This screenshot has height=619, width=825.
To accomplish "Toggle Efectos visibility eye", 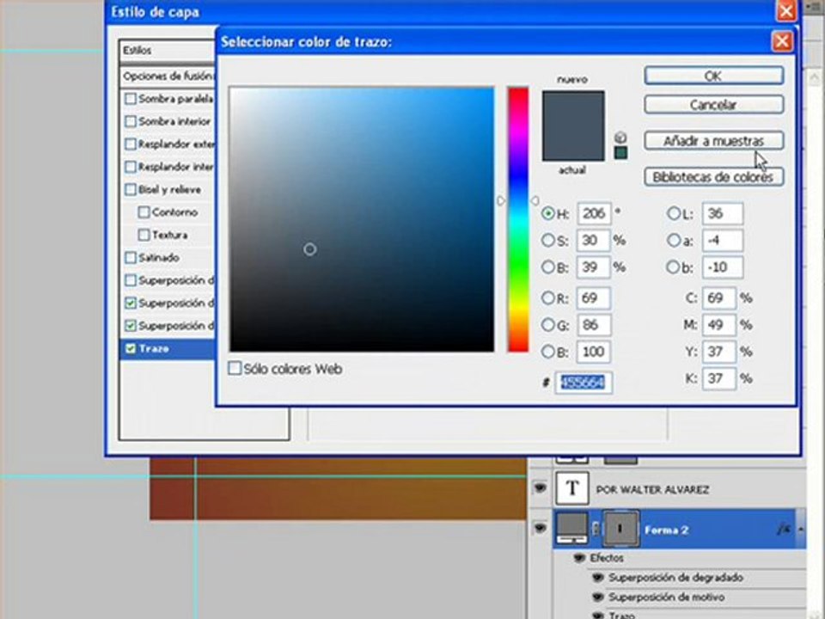I will click(x=579, y=557).
